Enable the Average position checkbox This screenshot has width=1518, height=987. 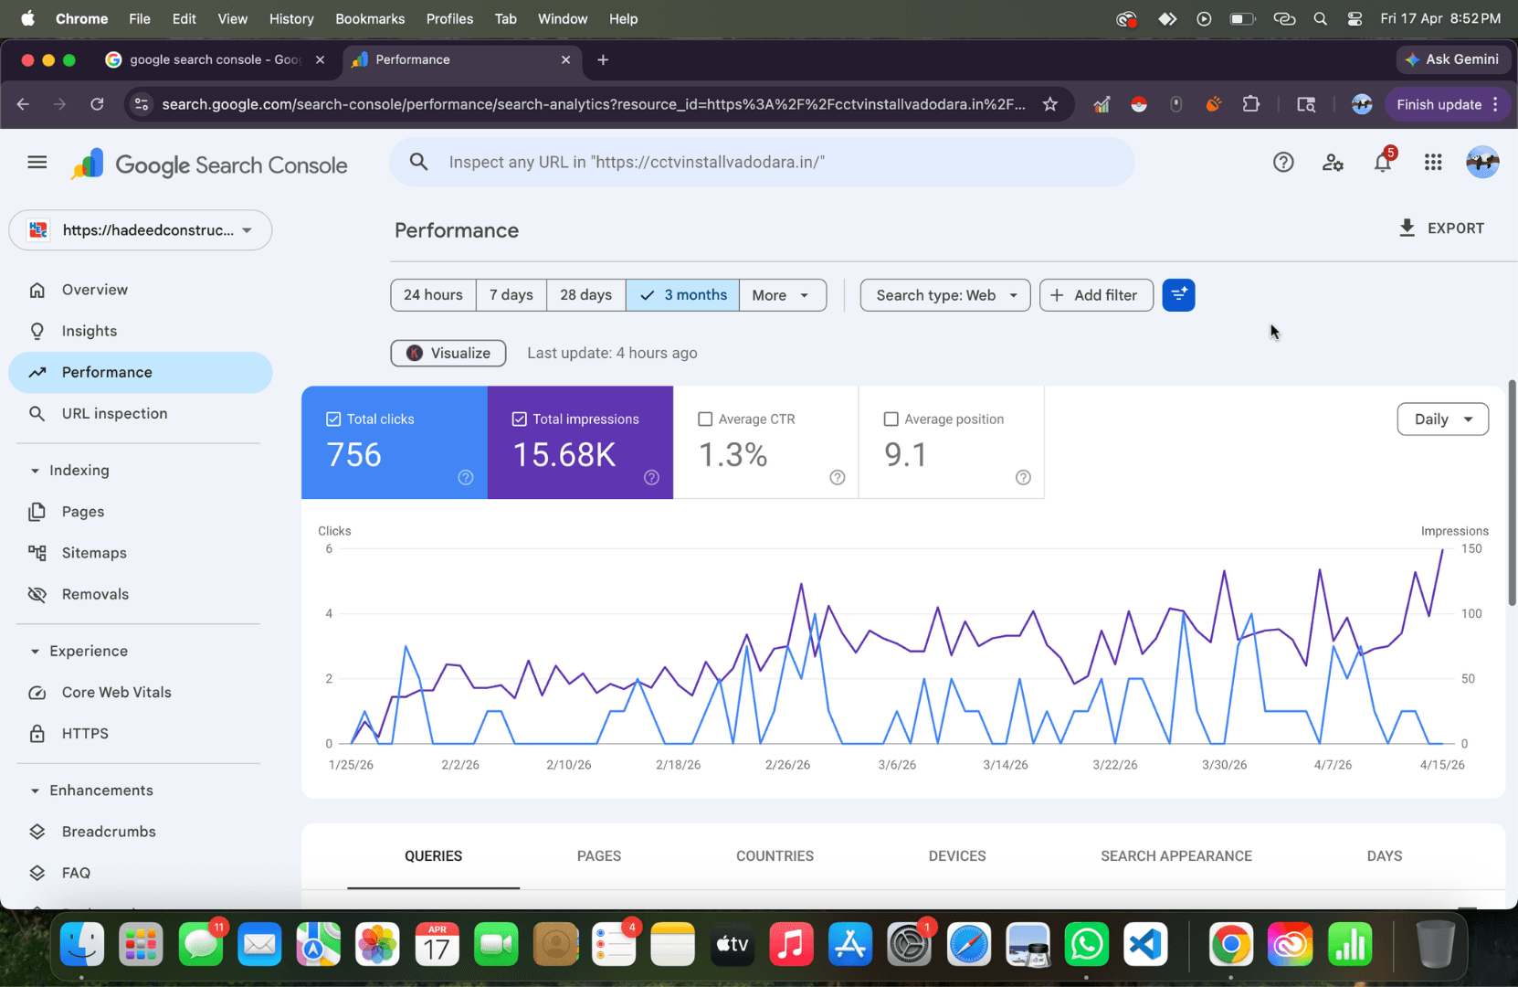coord(891,419)
